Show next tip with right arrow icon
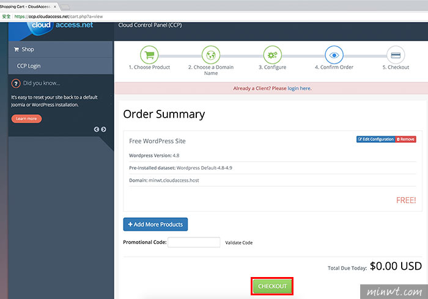This screenshot has height=299, width=428. pyautogui.click(x=103, y=129)
